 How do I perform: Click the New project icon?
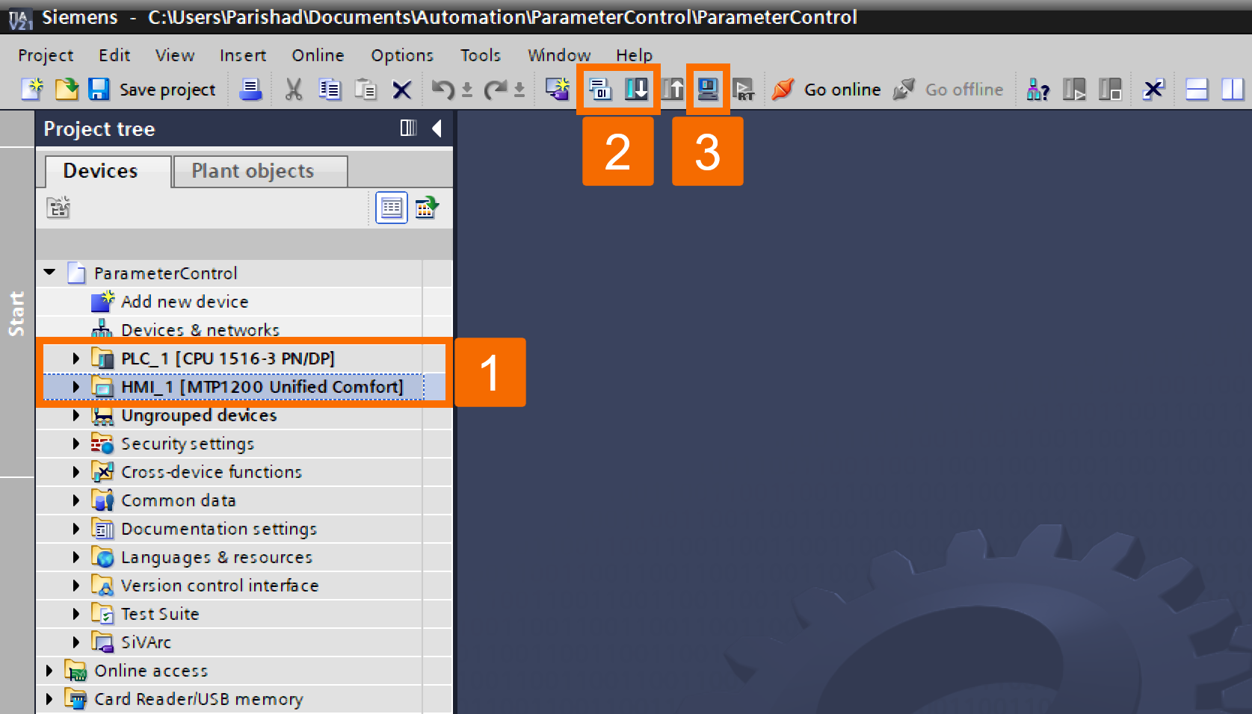(x=32, y=90)
